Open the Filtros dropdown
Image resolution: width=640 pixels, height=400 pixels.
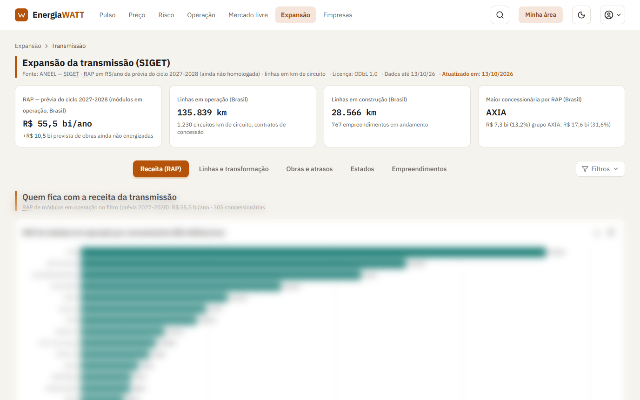pyautogui.click(x=600, y=169)
